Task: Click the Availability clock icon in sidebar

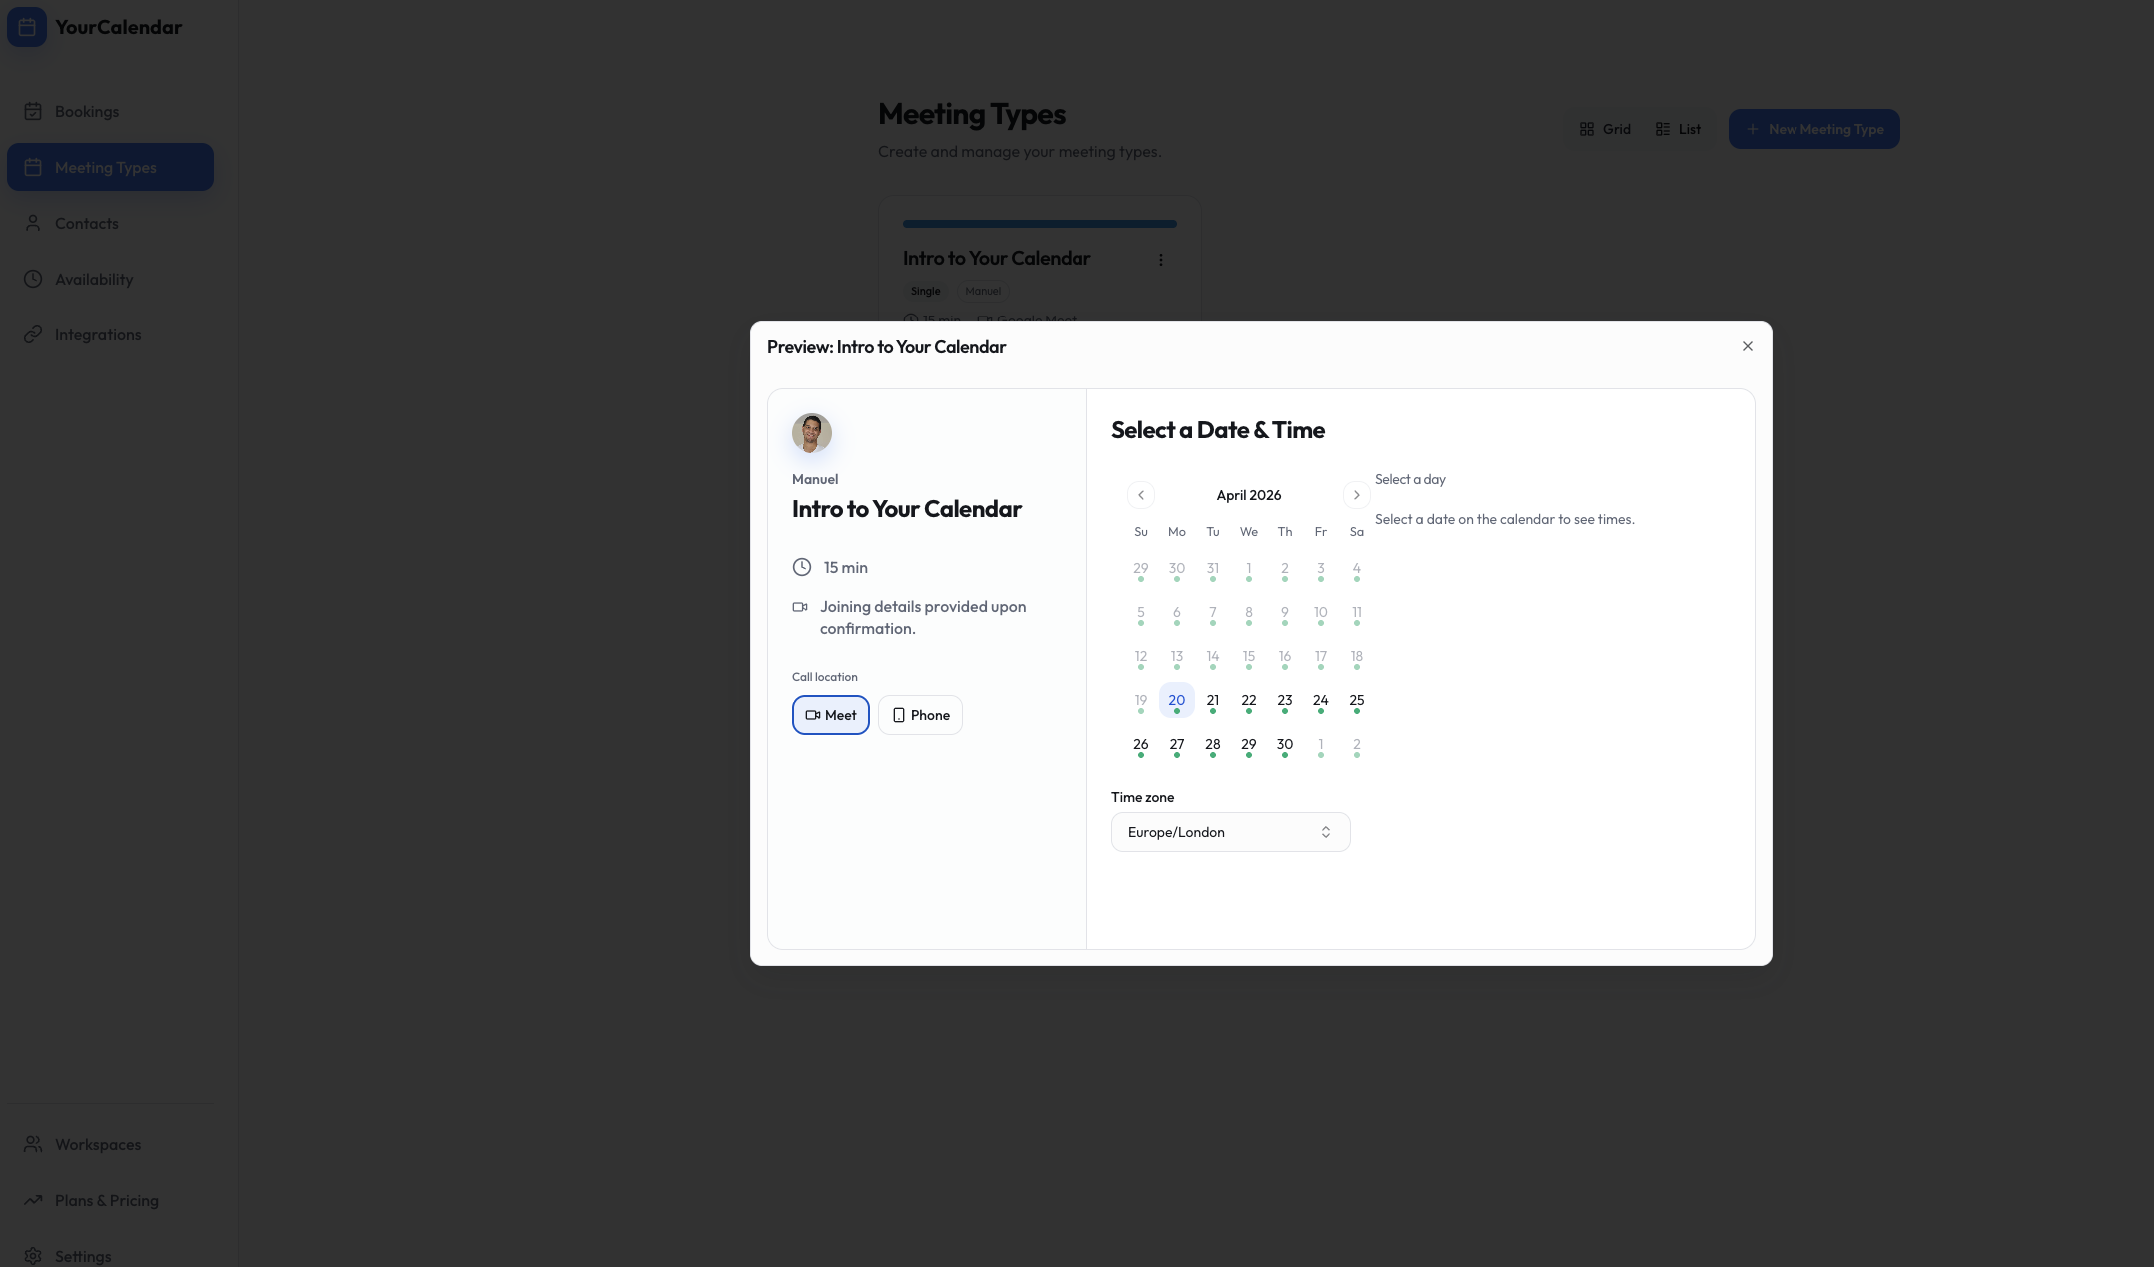Action: tap(33, 279)
